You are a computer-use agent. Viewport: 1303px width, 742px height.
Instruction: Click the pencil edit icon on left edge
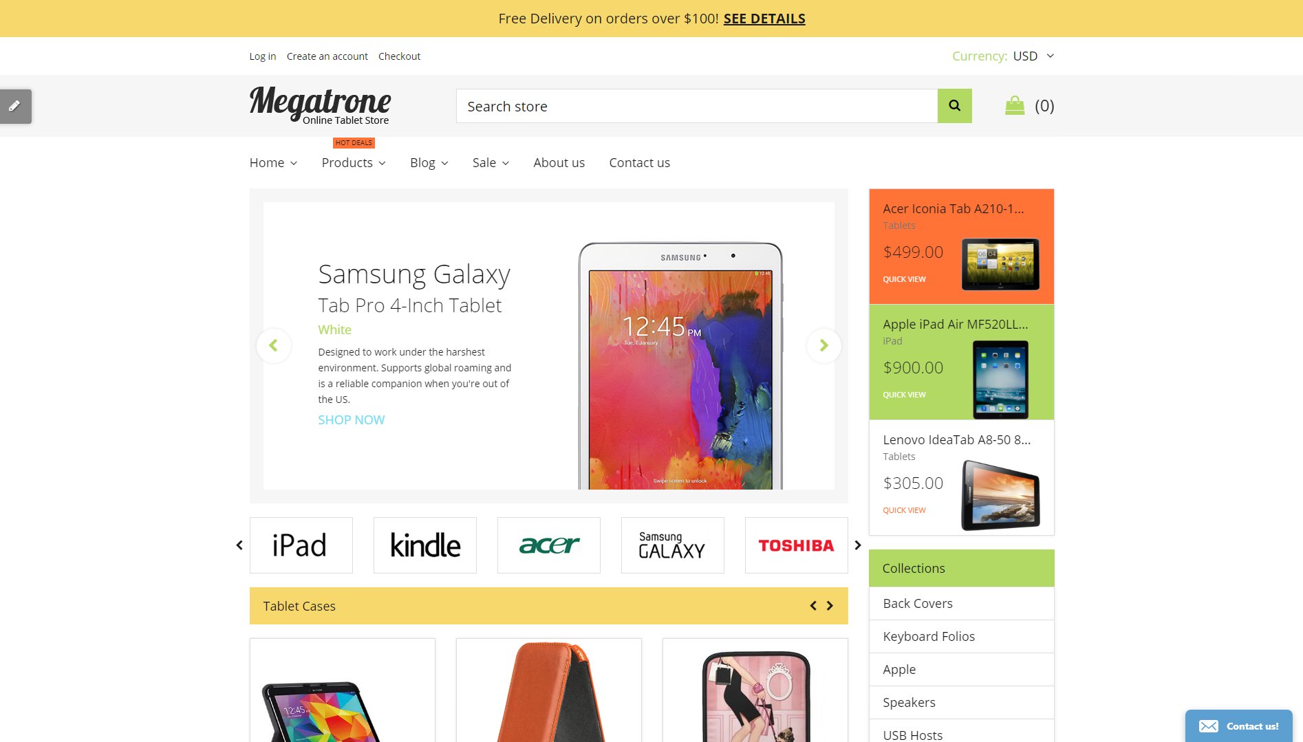(15, 107)
